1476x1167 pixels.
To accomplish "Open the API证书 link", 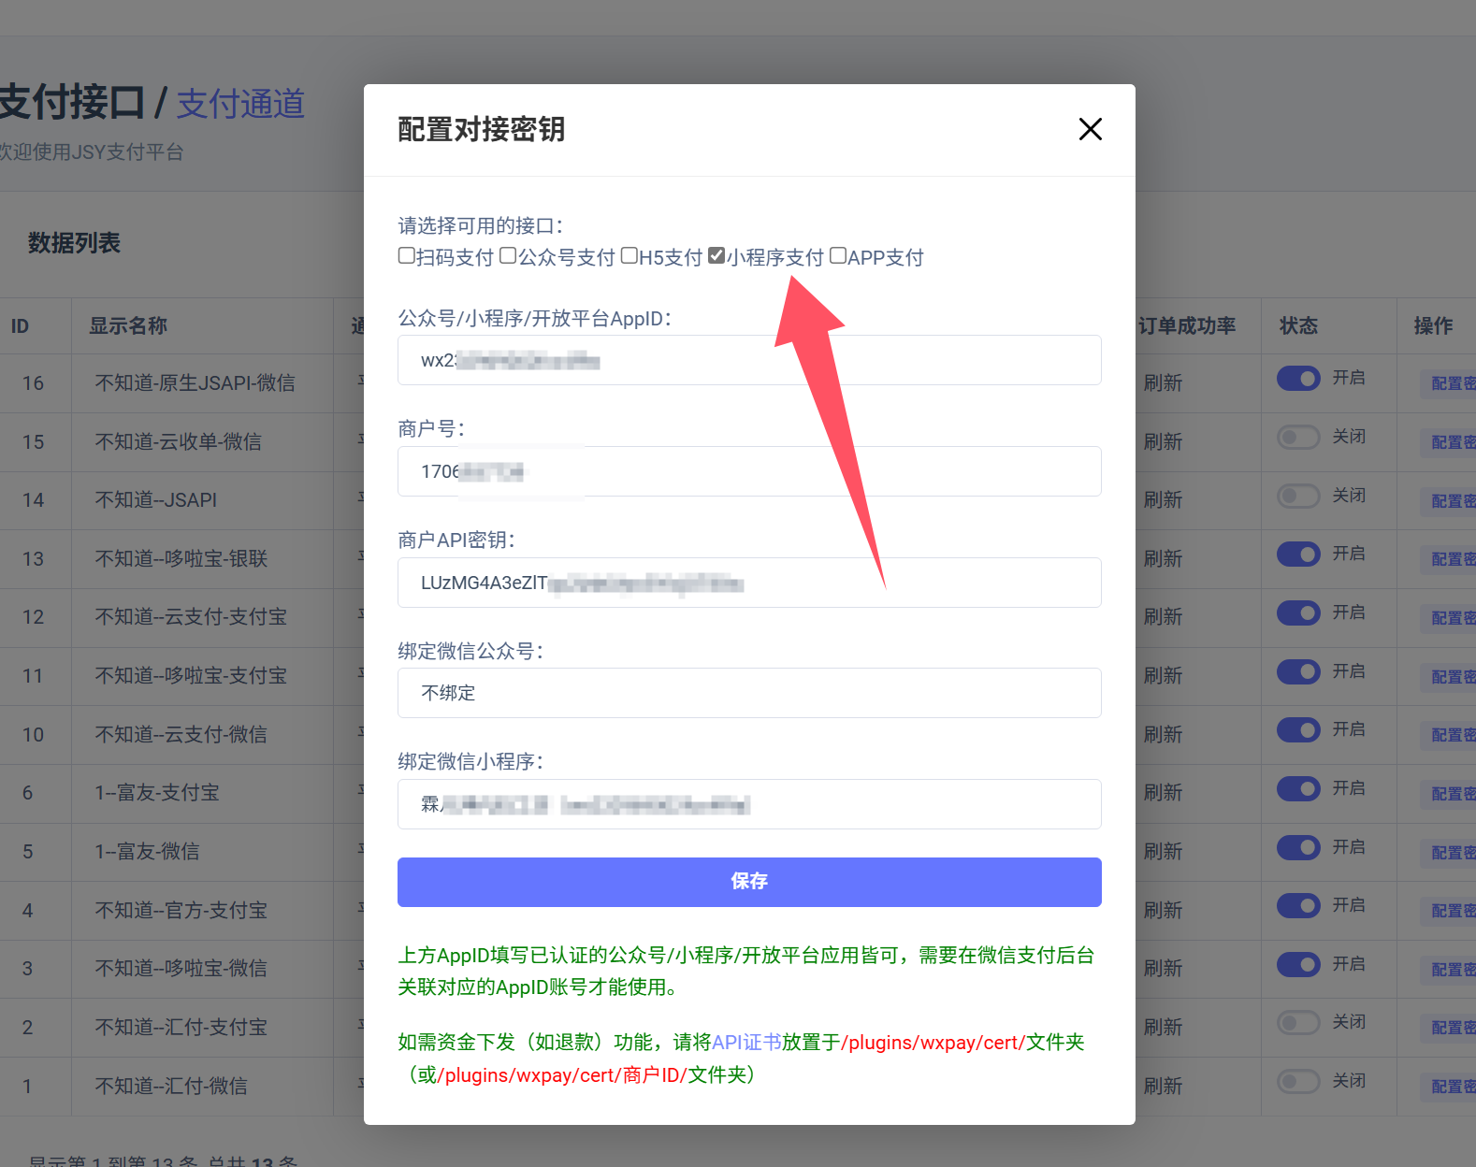I will coord(746,1043).
